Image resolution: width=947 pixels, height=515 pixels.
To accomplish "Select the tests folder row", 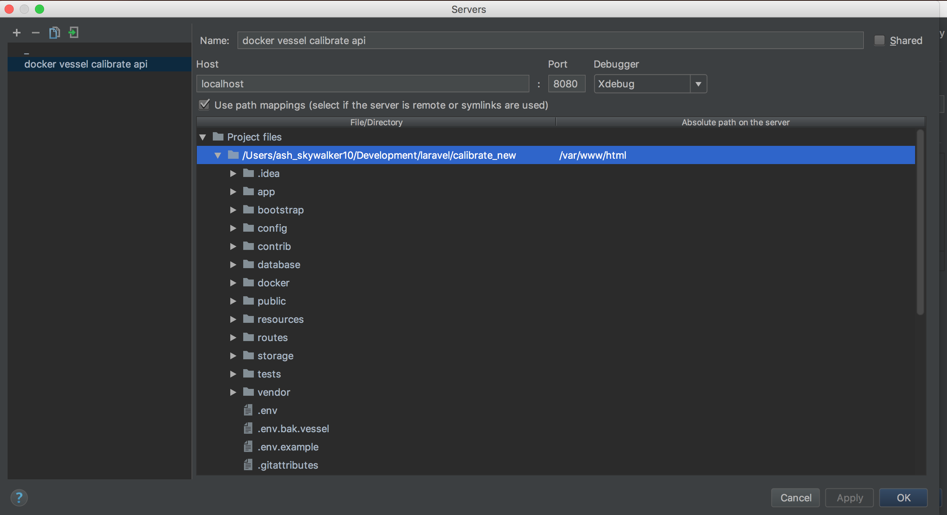I will pos(556,374).
